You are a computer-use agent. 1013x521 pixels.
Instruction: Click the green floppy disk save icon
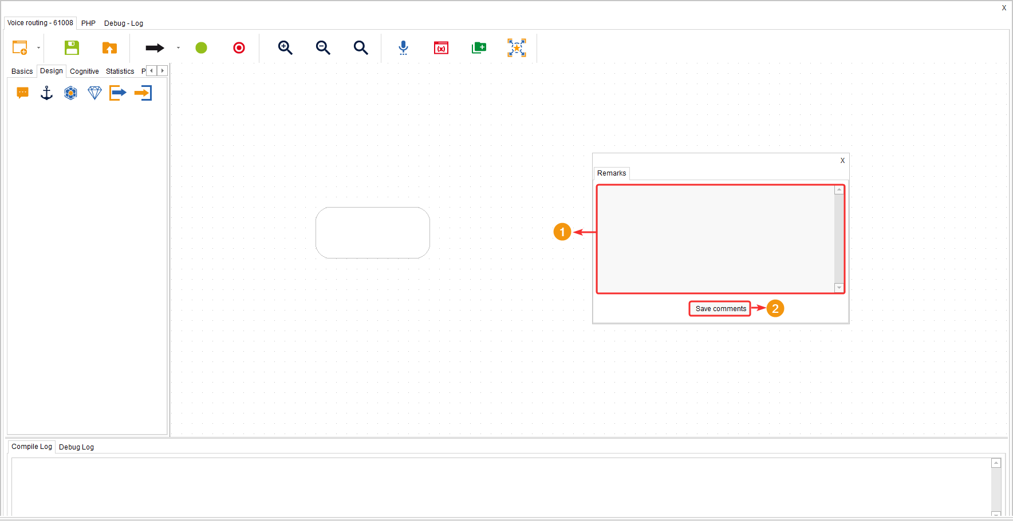coord(72,47)
